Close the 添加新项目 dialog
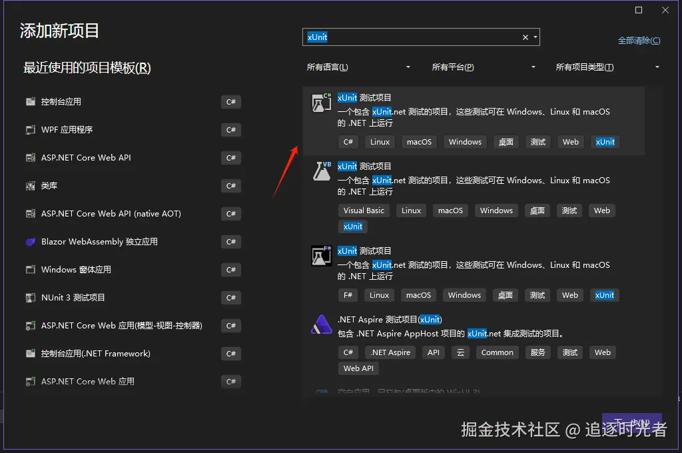Image resolution: width=682 pixels, height=453 pixels. pyautogui.click(x=665, y=10)
